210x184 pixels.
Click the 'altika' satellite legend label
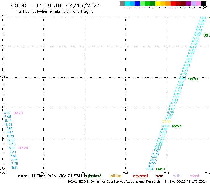tap(116, 176)
